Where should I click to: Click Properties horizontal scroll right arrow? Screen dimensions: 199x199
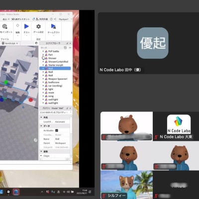coord(69,159)
